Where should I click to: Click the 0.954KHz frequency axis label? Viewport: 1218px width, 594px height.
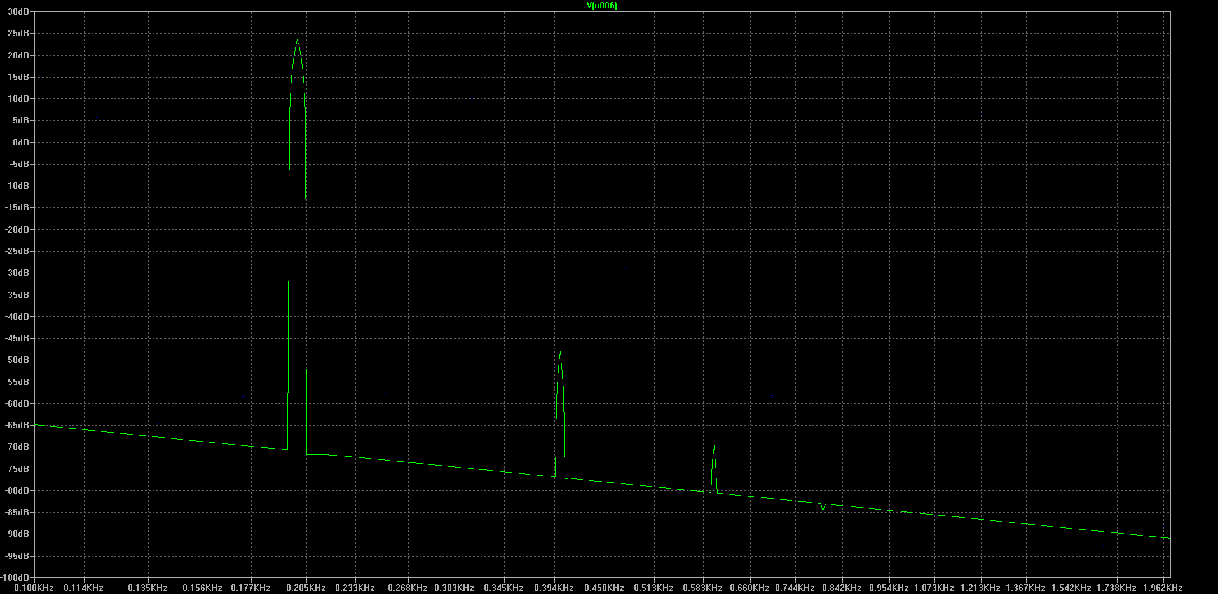pyautogui.click(x=889, y=588)
